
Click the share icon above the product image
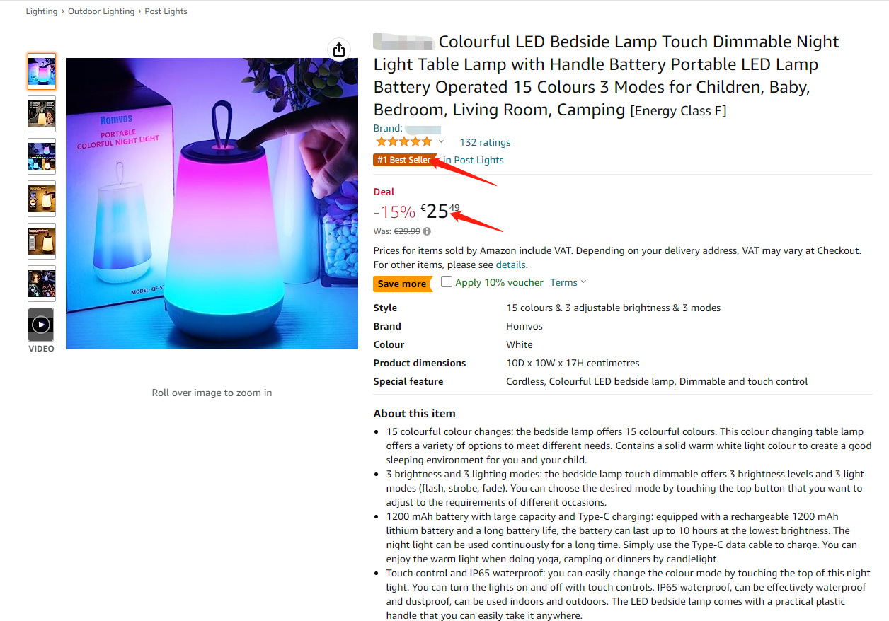pyautogui.click(x=339, y=50)
